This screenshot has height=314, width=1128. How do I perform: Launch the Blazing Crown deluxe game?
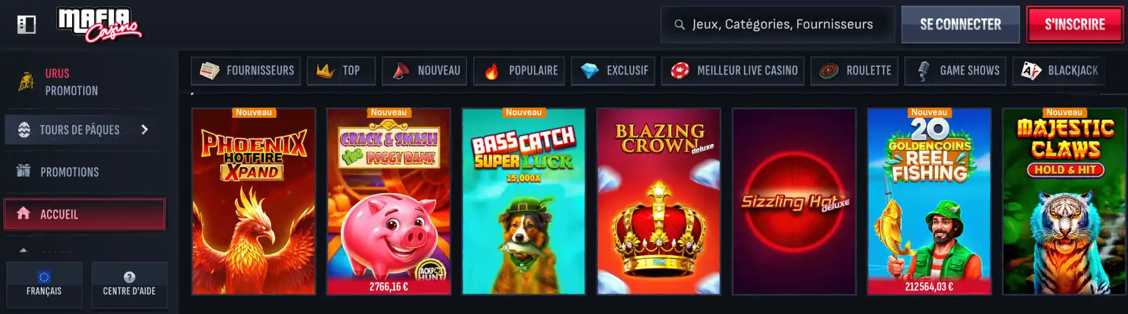point(659,201)
